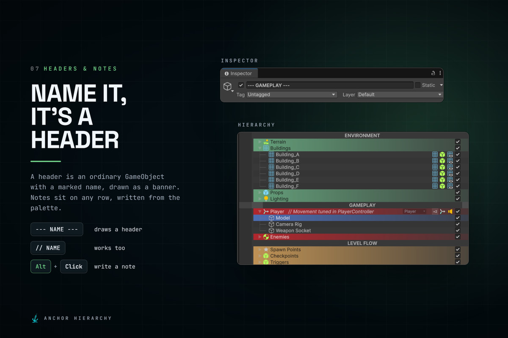This screenshot has width=508, height=338.
Task: Click the +2 components badge on Player row
Action: click(x=435, y=211)
